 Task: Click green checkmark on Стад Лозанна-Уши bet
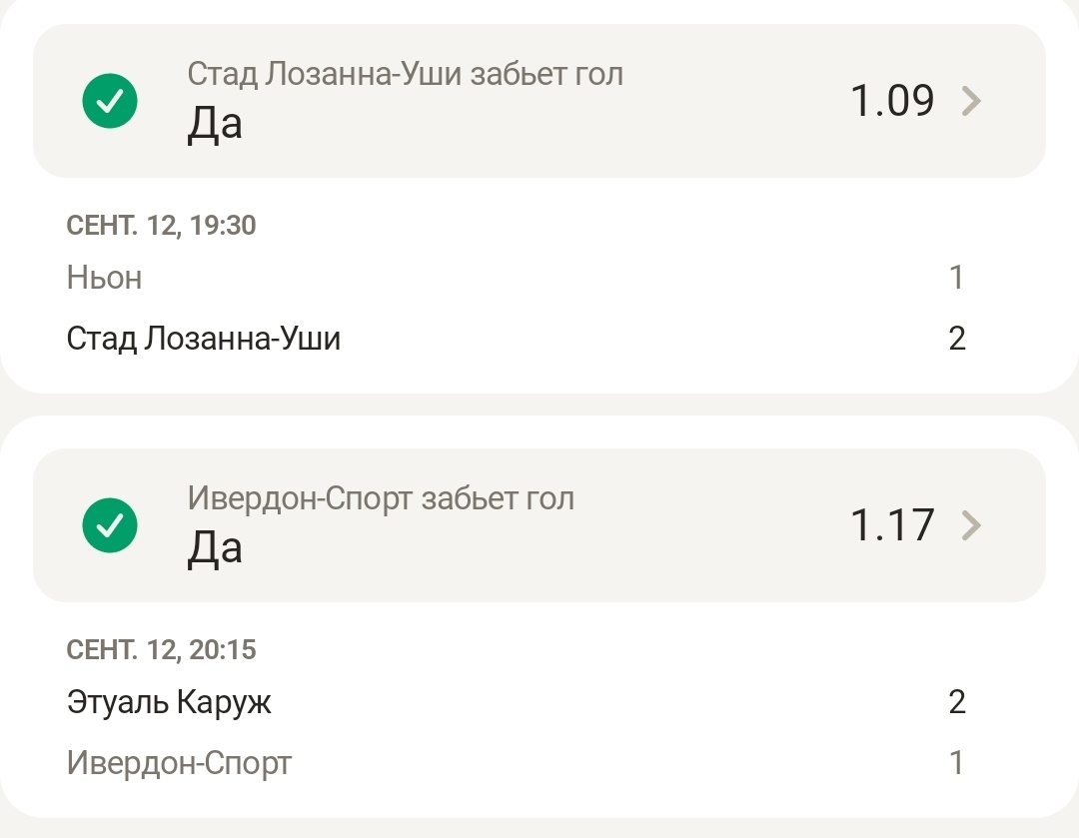coord(110,100)
